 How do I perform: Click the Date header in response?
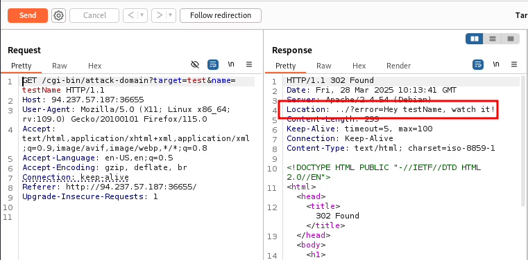tap(371, 91)
